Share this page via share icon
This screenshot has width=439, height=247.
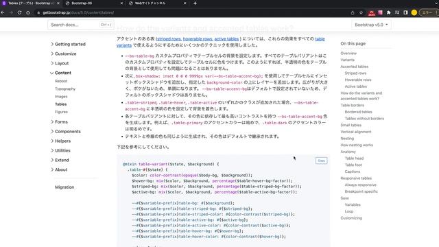[x=353, y=12]
